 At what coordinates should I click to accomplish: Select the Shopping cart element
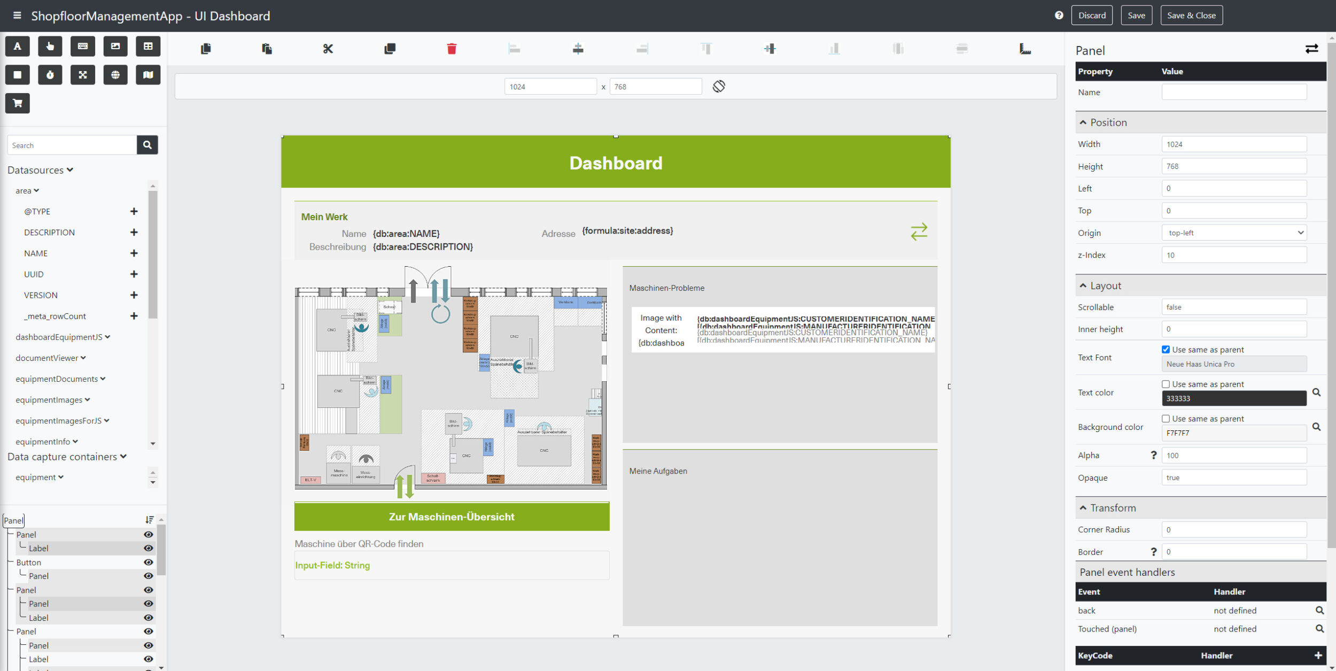[x=17, y=103]
